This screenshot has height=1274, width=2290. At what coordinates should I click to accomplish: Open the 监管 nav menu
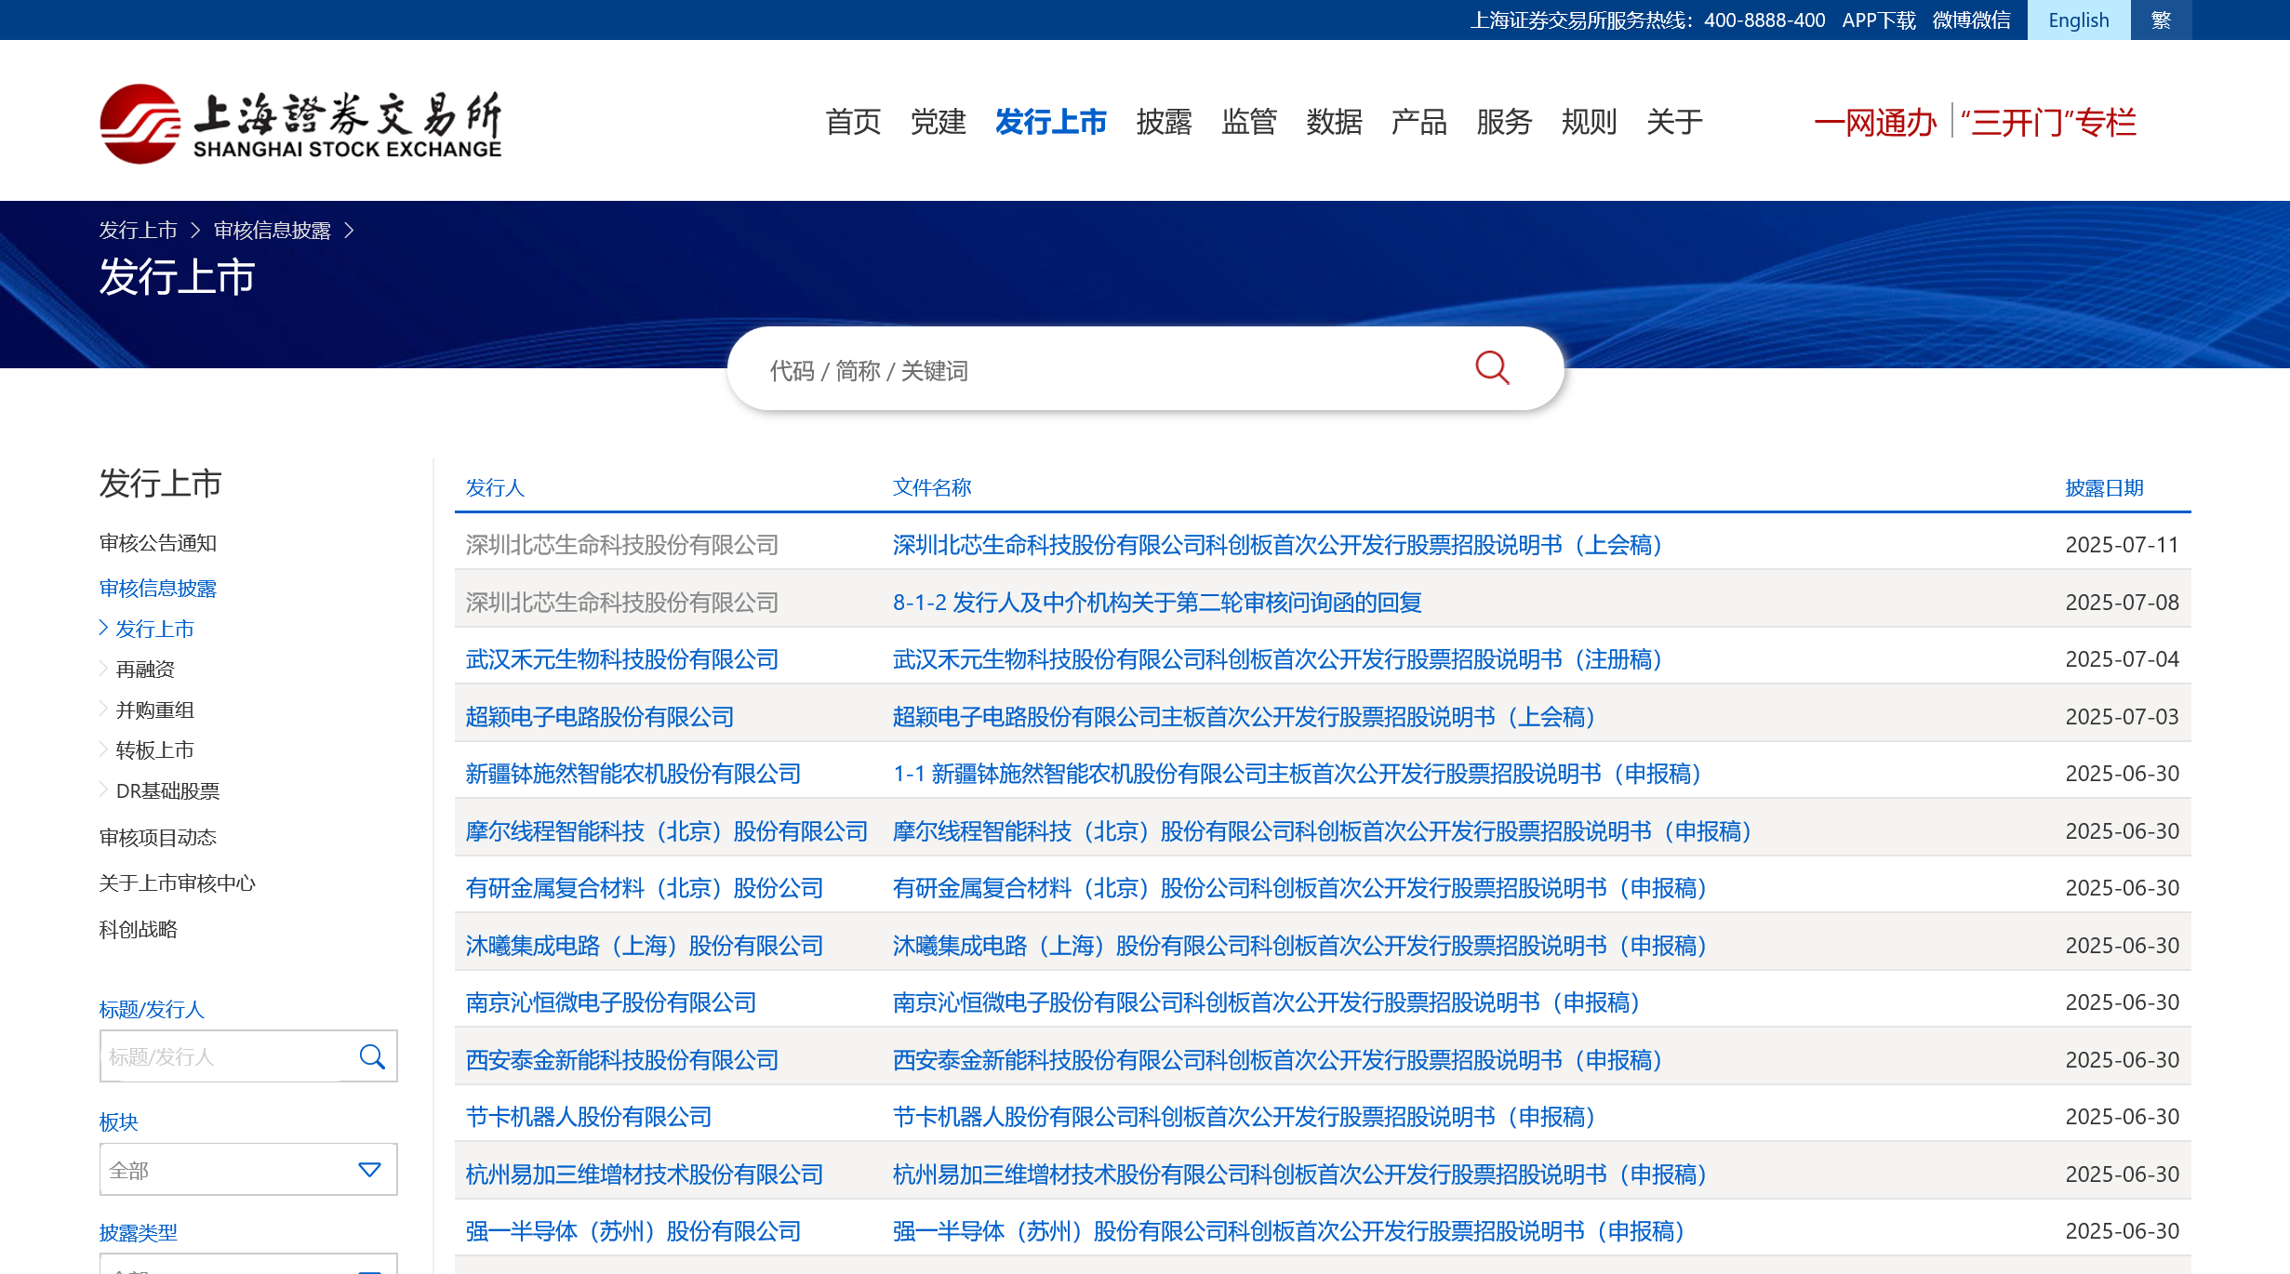click(1249, 122)
